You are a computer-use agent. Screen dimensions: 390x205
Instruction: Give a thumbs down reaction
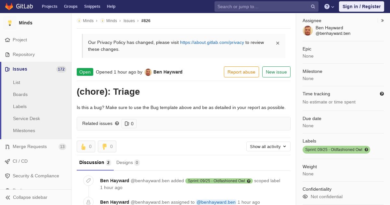click(x=107, y=146)
